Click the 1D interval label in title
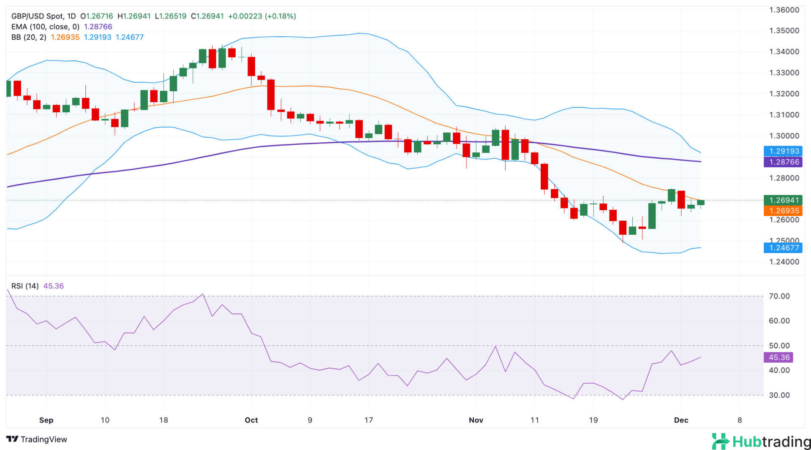This screenshot has width=811, height=450. click(71, 16)
